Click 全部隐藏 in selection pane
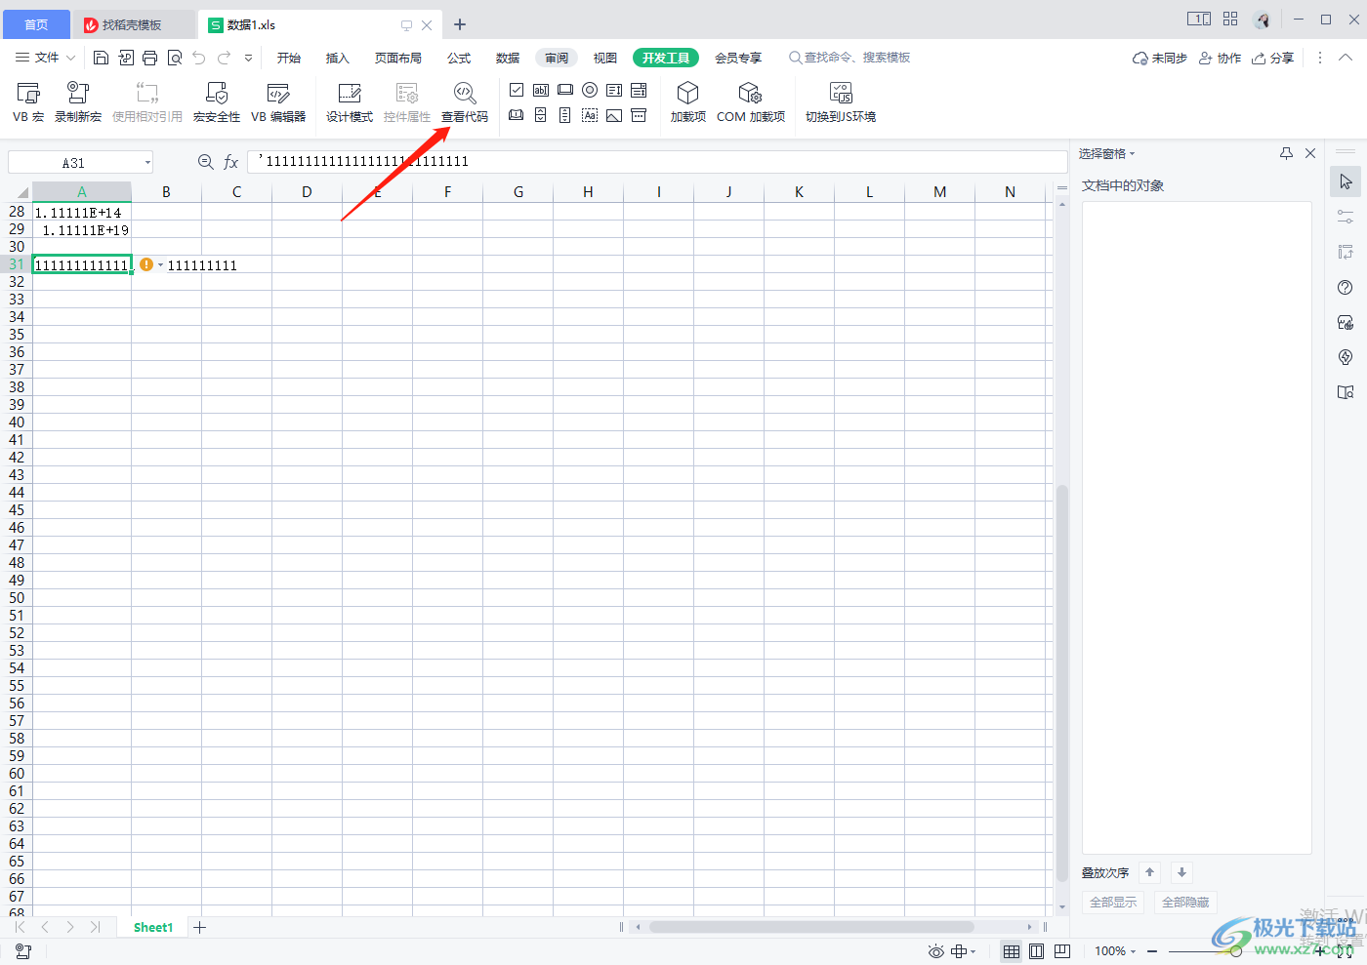This screenshot has width=1367, height=965. 1185,903
